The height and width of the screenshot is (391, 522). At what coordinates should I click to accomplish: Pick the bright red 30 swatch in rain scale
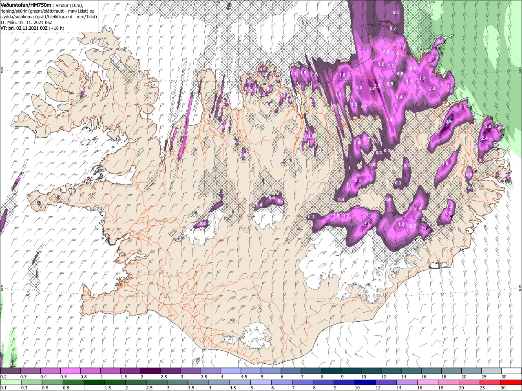511,382
